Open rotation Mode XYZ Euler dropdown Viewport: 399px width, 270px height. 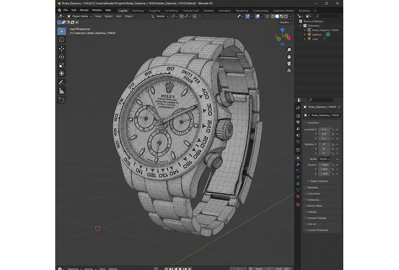tap(325, 159)
